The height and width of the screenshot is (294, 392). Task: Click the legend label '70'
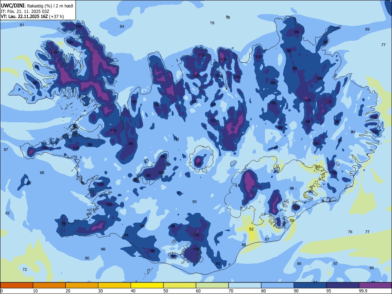pyautogui.click(x=231, y=291)
